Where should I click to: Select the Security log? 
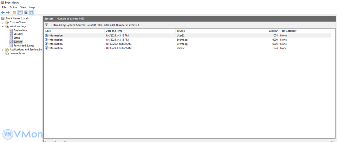pos(18,34)
